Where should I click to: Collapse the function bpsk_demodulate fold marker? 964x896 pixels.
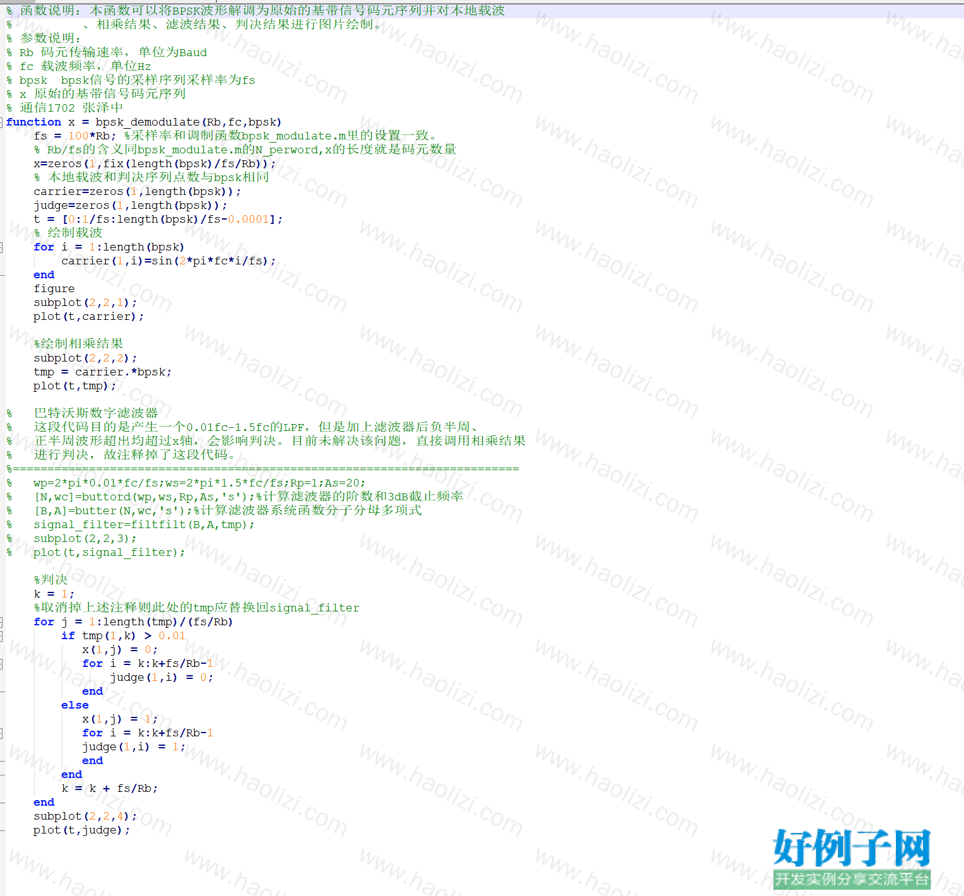point(2,122)
